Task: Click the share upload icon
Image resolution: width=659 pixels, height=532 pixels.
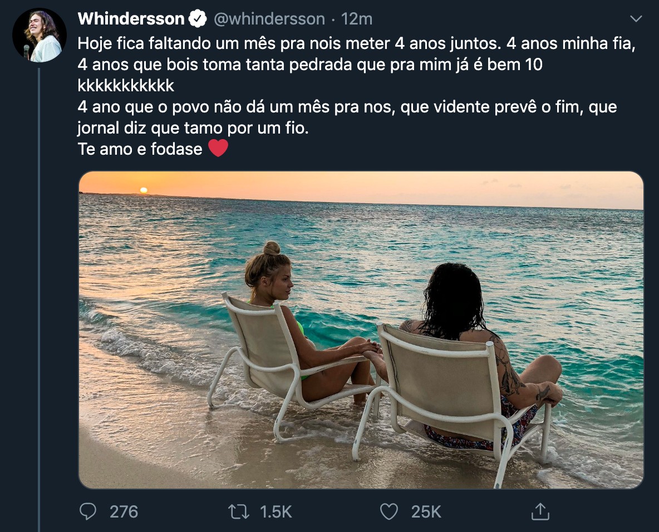Action: (540, 511)
